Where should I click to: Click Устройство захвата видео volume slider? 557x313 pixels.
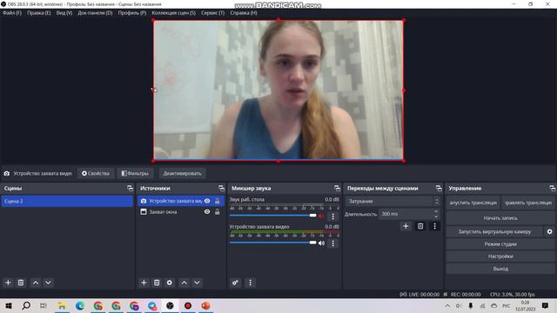(272, 243)
